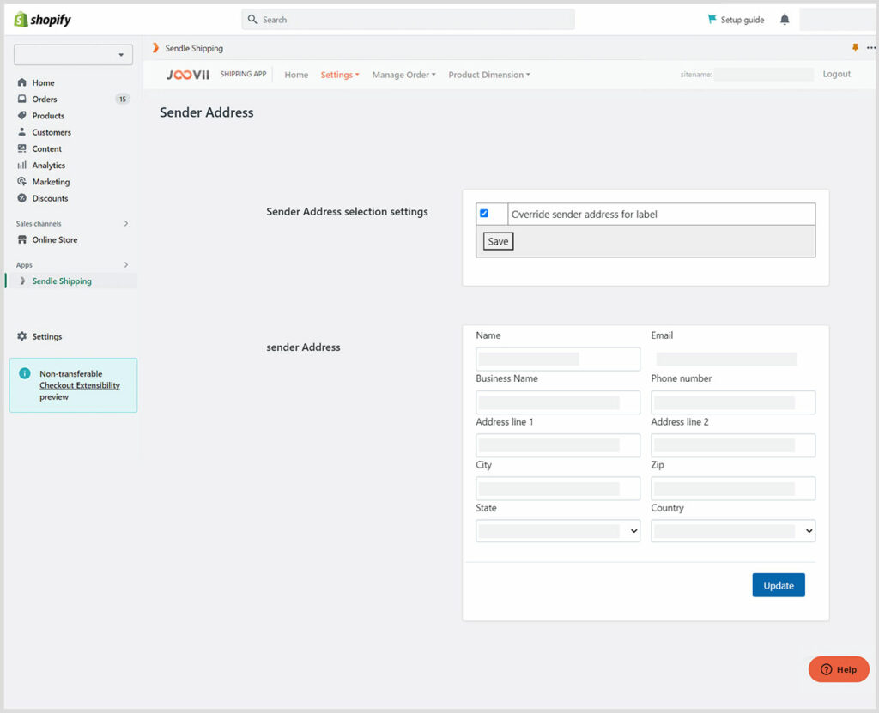Open the three-dots more actions menu
879x713 pixels.
pyautogui.click(x=871, y=48)
